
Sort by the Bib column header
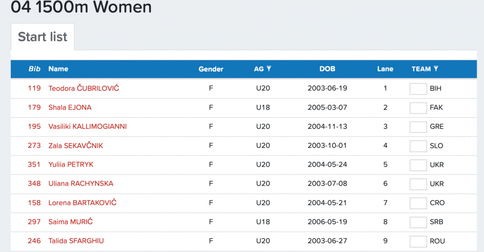pos(34,69)
